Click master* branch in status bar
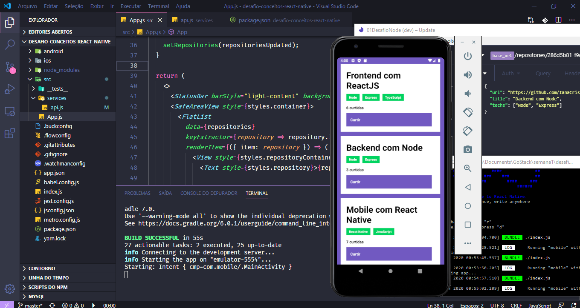The width and height of the screenshot is (580, 308). tap(30, 305)
